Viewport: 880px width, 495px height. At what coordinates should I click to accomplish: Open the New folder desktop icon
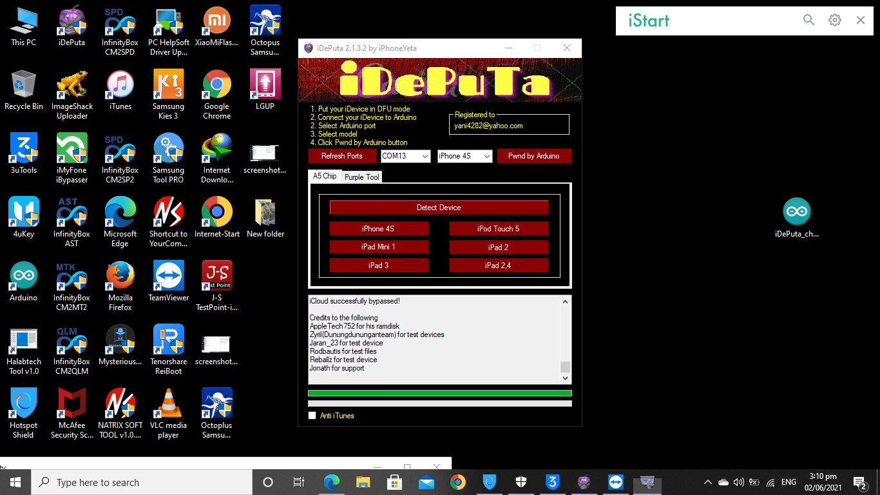[x=265, y=218]
